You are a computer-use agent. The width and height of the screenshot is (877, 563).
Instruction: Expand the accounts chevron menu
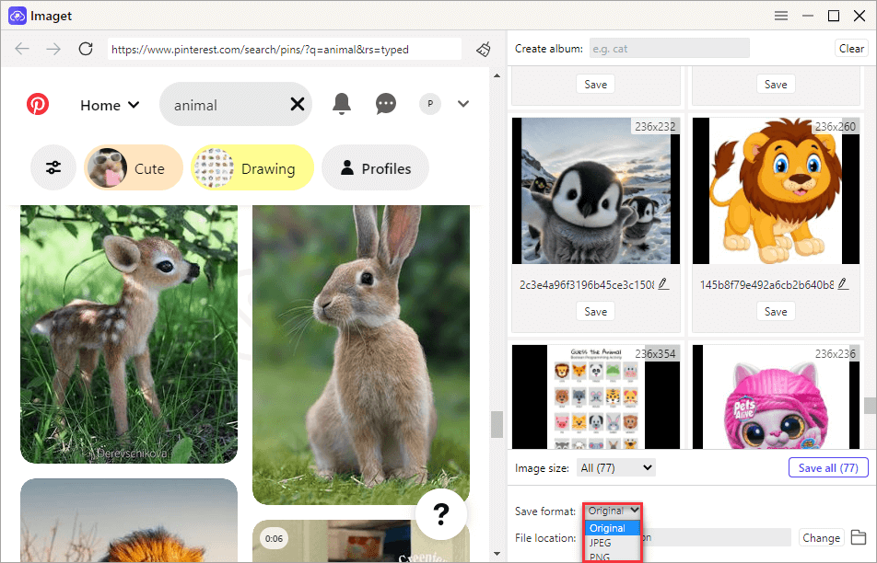(x=463, y=104)
